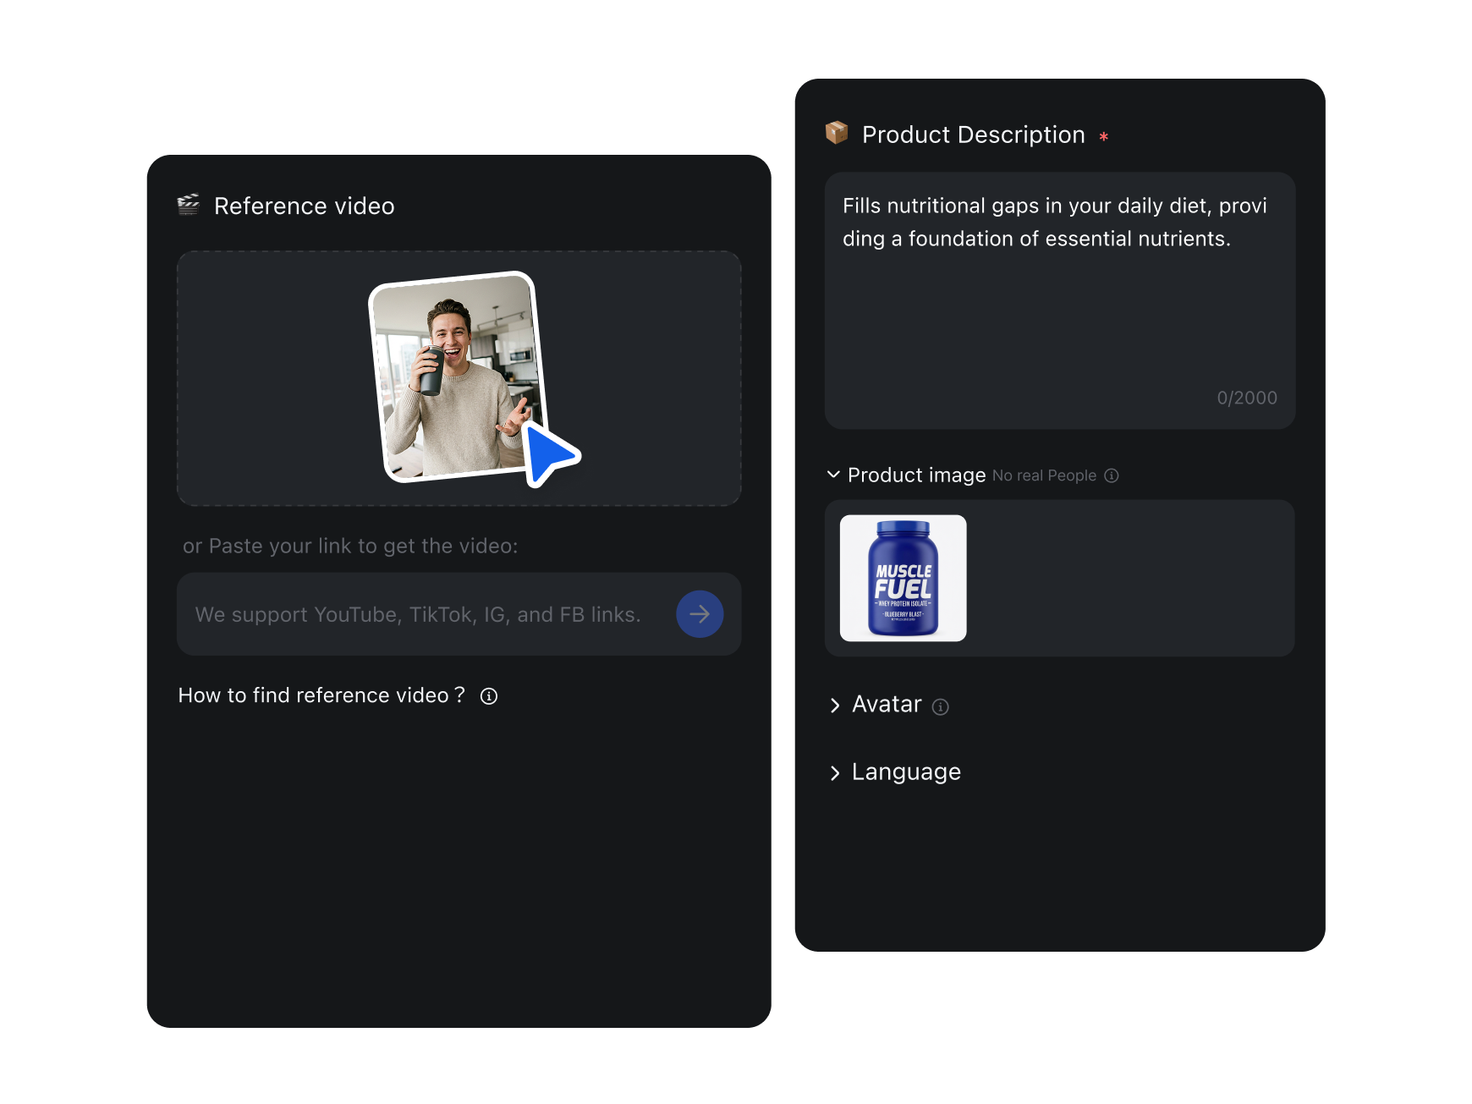
Task: Click the package box icon beside Product Description
Action: (x=837, y=133)
